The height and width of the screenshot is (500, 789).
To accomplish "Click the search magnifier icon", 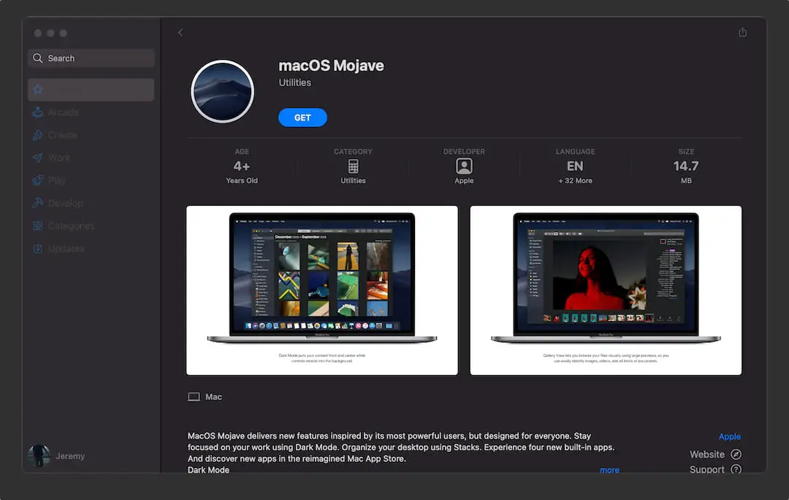I will (x=38, y=58).
